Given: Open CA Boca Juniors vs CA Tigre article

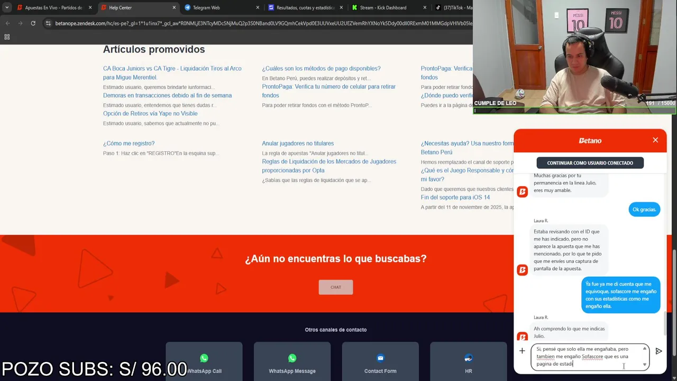Looking at the screenshot, I should click(x=172, y=73).
